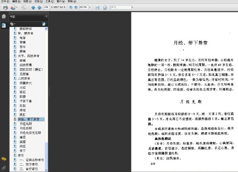Close the 书签 bookmarks panel
This screenshot has width=238, height=172.
tap(46, 16)
